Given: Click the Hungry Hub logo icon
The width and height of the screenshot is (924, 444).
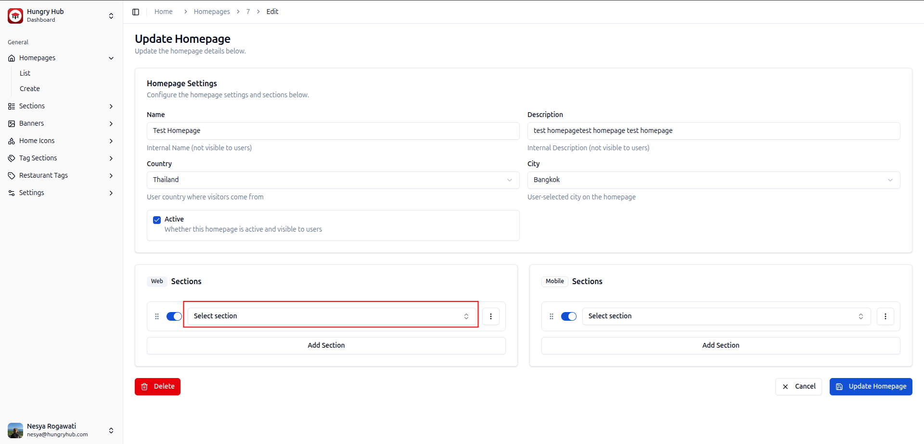Looking at the screenshot, I should point(15,16).
